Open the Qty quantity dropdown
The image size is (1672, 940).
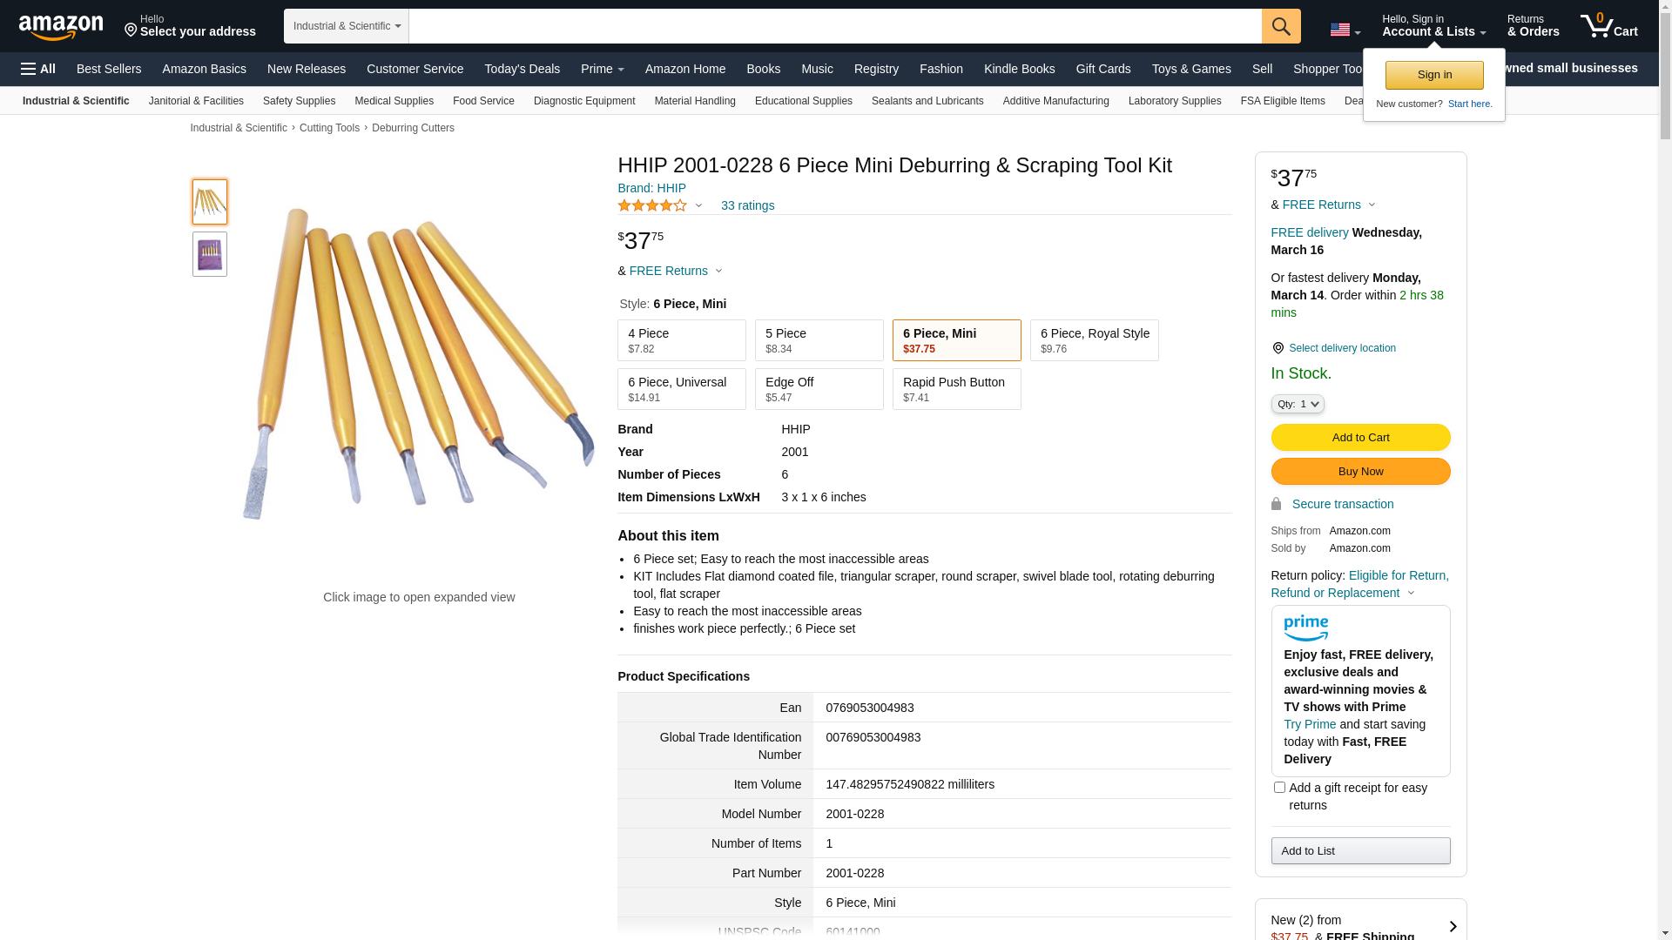[x=1297, y=404]
